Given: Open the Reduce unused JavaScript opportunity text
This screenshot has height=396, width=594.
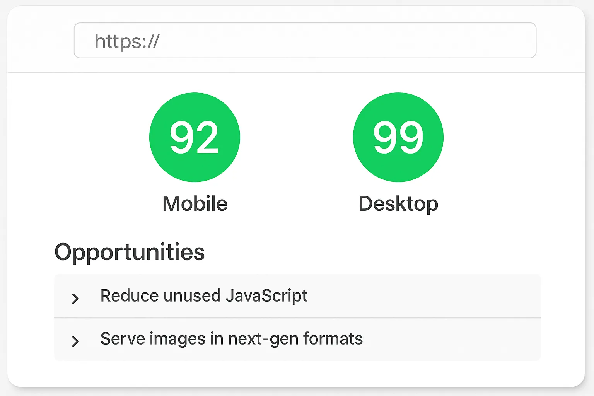Looking at the screenshot, I should 204,296.
